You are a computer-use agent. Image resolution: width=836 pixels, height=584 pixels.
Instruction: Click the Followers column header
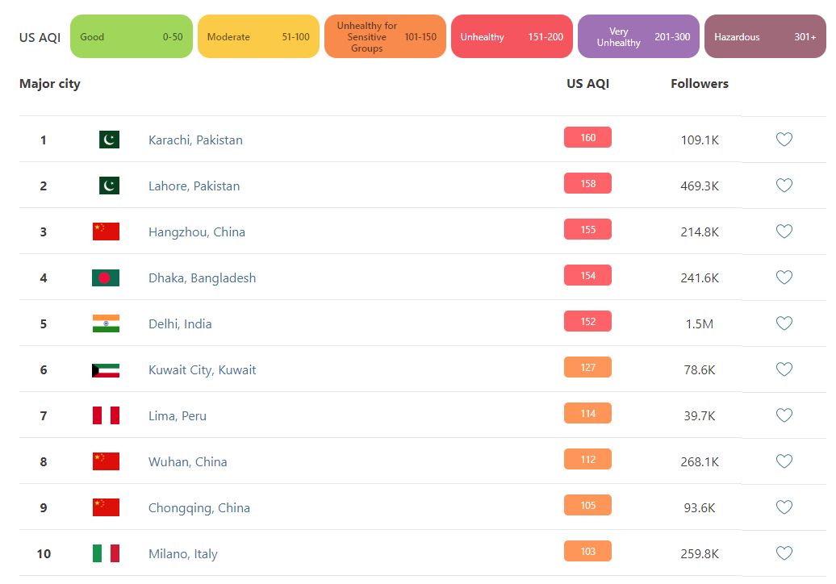(699, 83)
